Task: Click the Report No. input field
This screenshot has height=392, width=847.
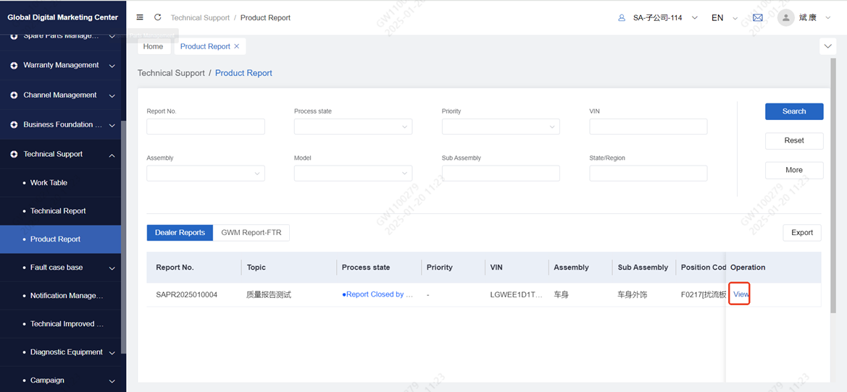Action: pos(206,127)
